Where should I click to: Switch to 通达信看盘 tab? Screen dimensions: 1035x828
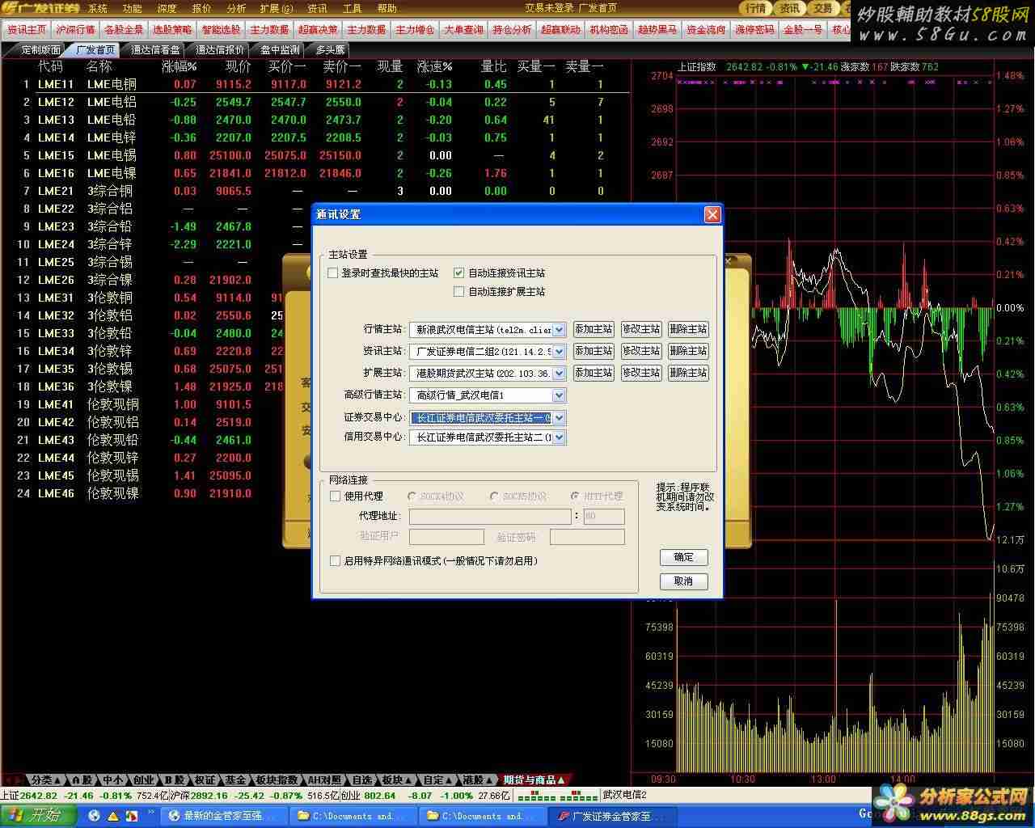click(x=155, y=49)
